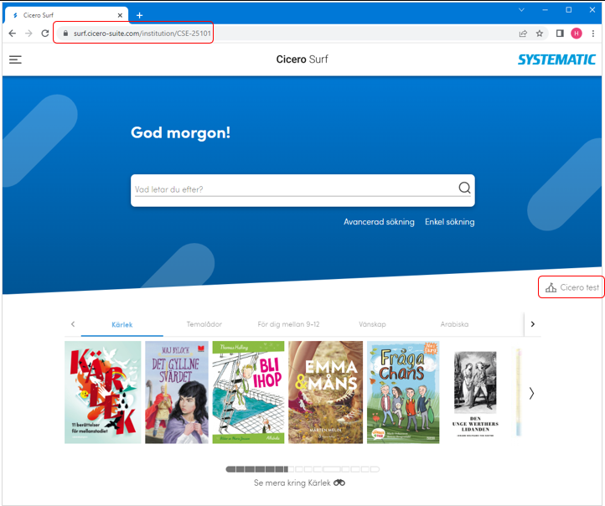Open Den unge Werthers lidanden cover
This screenshot has height=506, width=605.
pyautogui.click(x=475, y=394)
